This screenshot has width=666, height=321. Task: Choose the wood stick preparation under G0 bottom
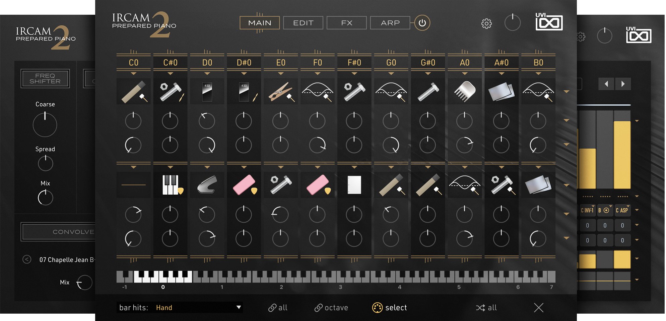(391, 185)
